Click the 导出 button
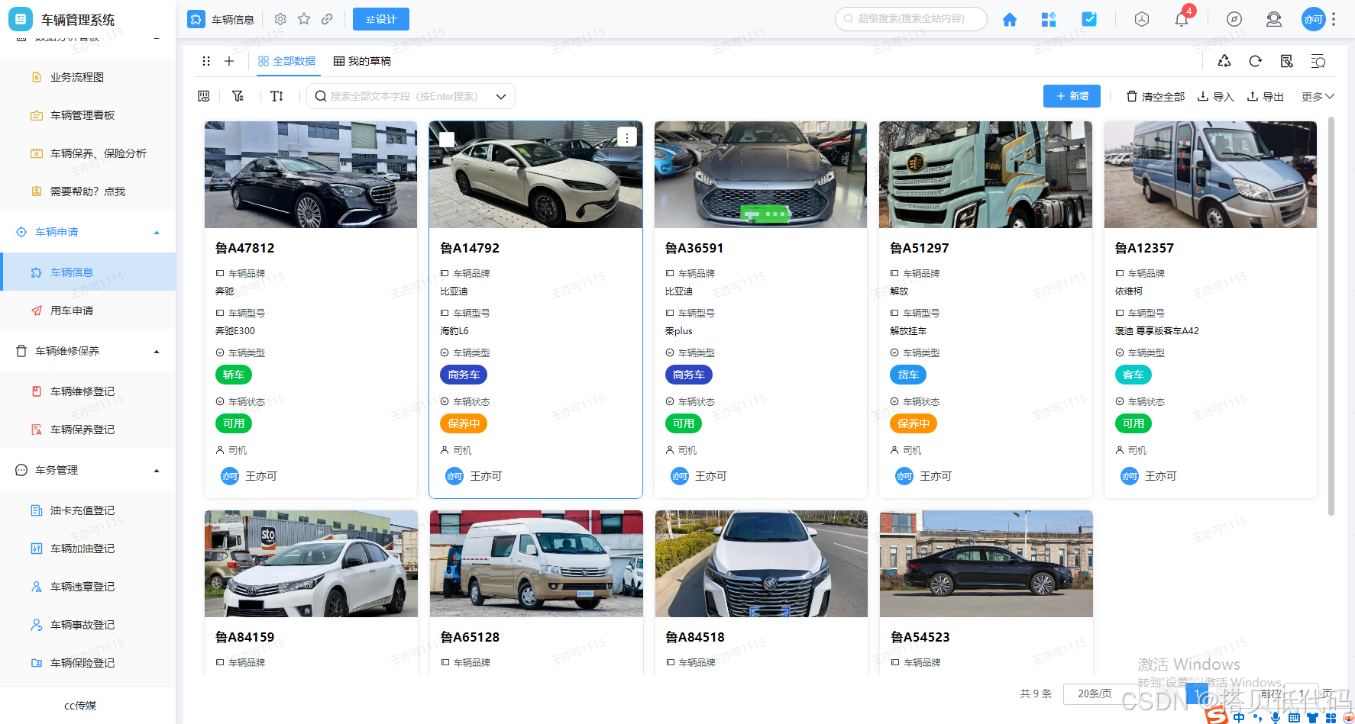Image resolution: width=1355 pixels, height=724 pixels. tap(1265, 97)
